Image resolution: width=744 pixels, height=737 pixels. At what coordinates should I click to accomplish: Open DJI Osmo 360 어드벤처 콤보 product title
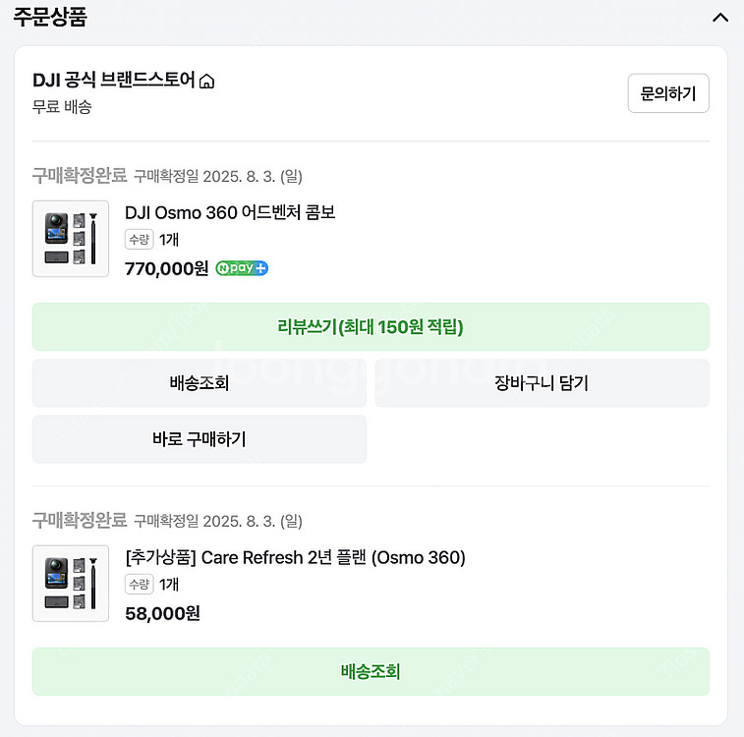pyautogui.click(x=230, y=212)
